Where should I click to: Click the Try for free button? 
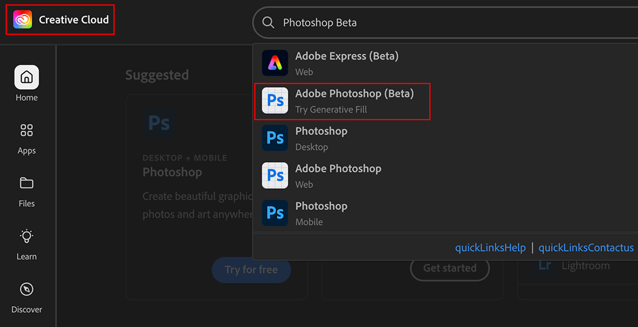coord(251,270)
